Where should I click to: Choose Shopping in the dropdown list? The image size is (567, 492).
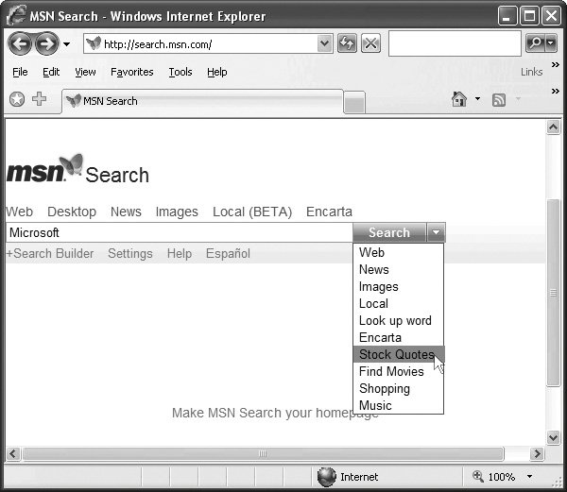(398, 388)
